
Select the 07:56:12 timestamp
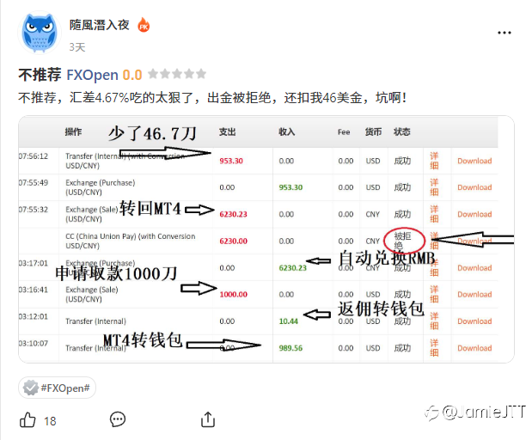click(x=34, y=156)
